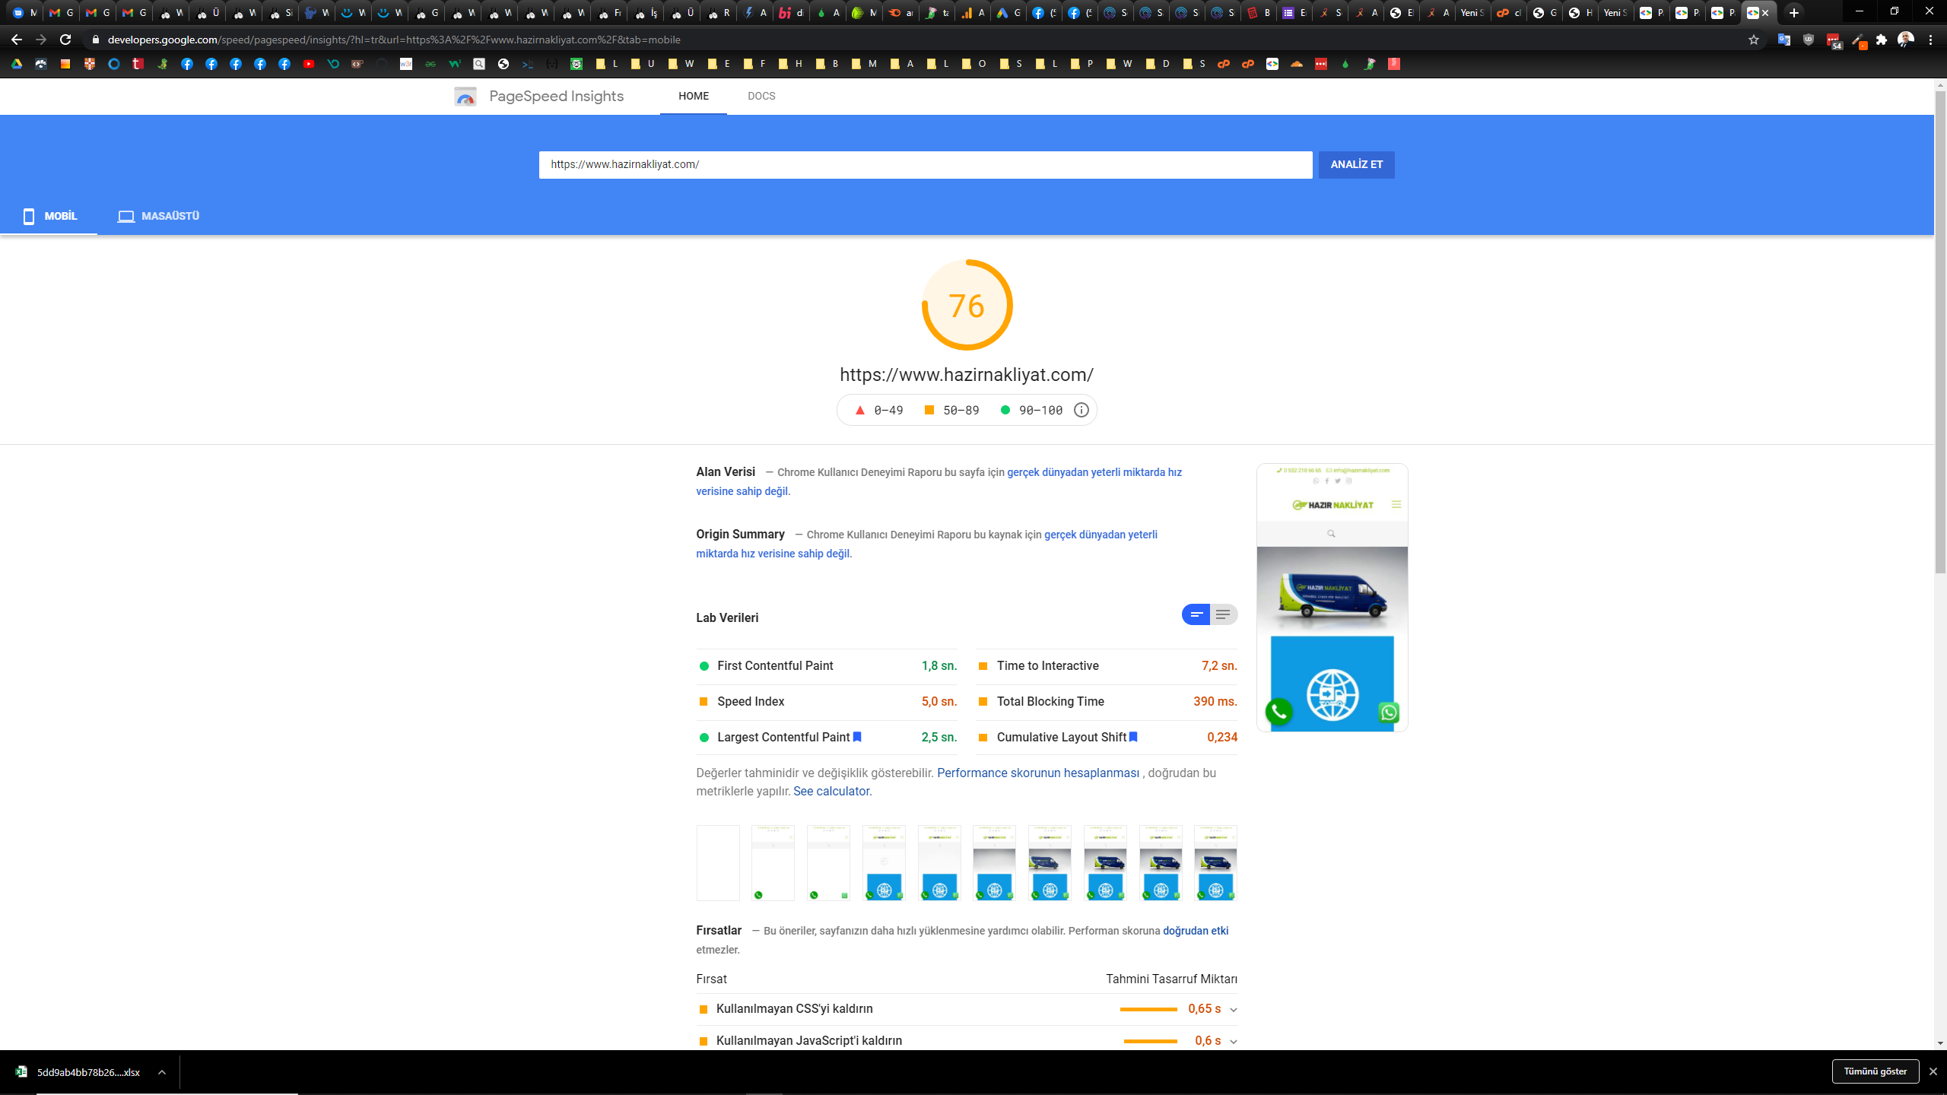Open Google Drive bookmark

[x=17, y=64]
